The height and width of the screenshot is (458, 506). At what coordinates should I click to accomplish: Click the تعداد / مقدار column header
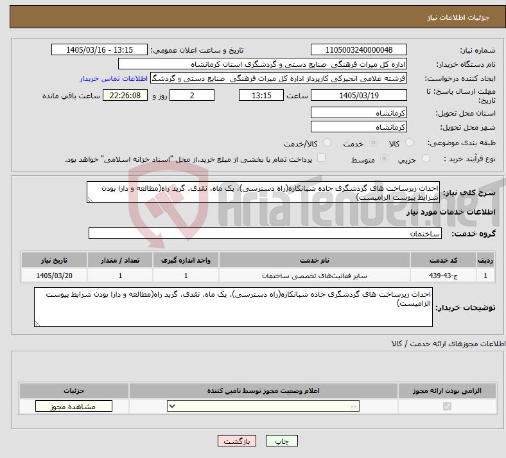point(120,260)
